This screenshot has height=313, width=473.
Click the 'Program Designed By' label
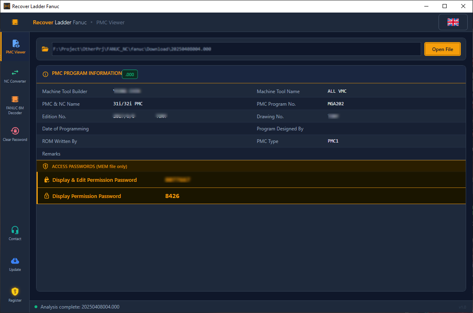280,129
